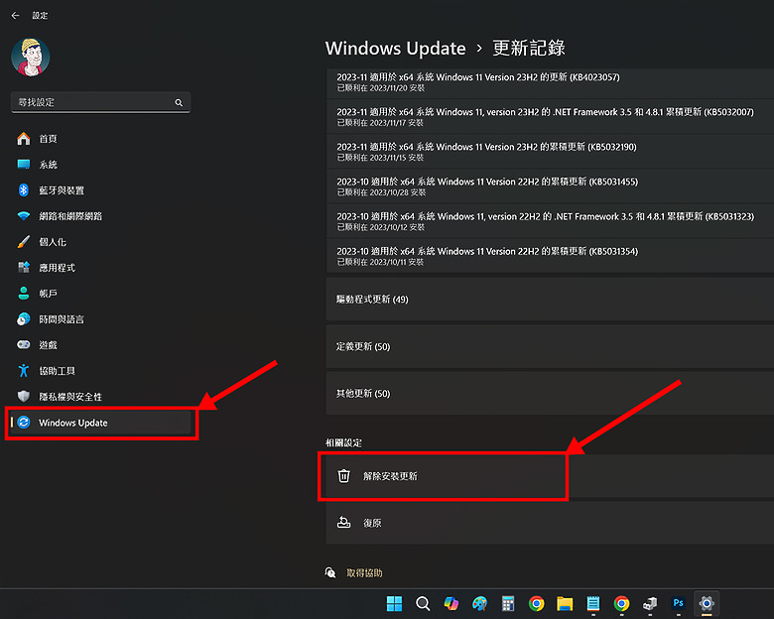Focus the 尋找設定 search field
774x619 pixels.
point(100,102)
